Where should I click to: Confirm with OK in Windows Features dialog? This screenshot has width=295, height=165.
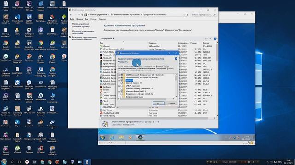coord(158,103)
